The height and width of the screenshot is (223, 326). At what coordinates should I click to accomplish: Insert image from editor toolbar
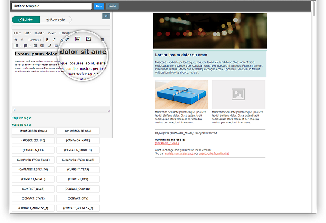click(56, 46)
